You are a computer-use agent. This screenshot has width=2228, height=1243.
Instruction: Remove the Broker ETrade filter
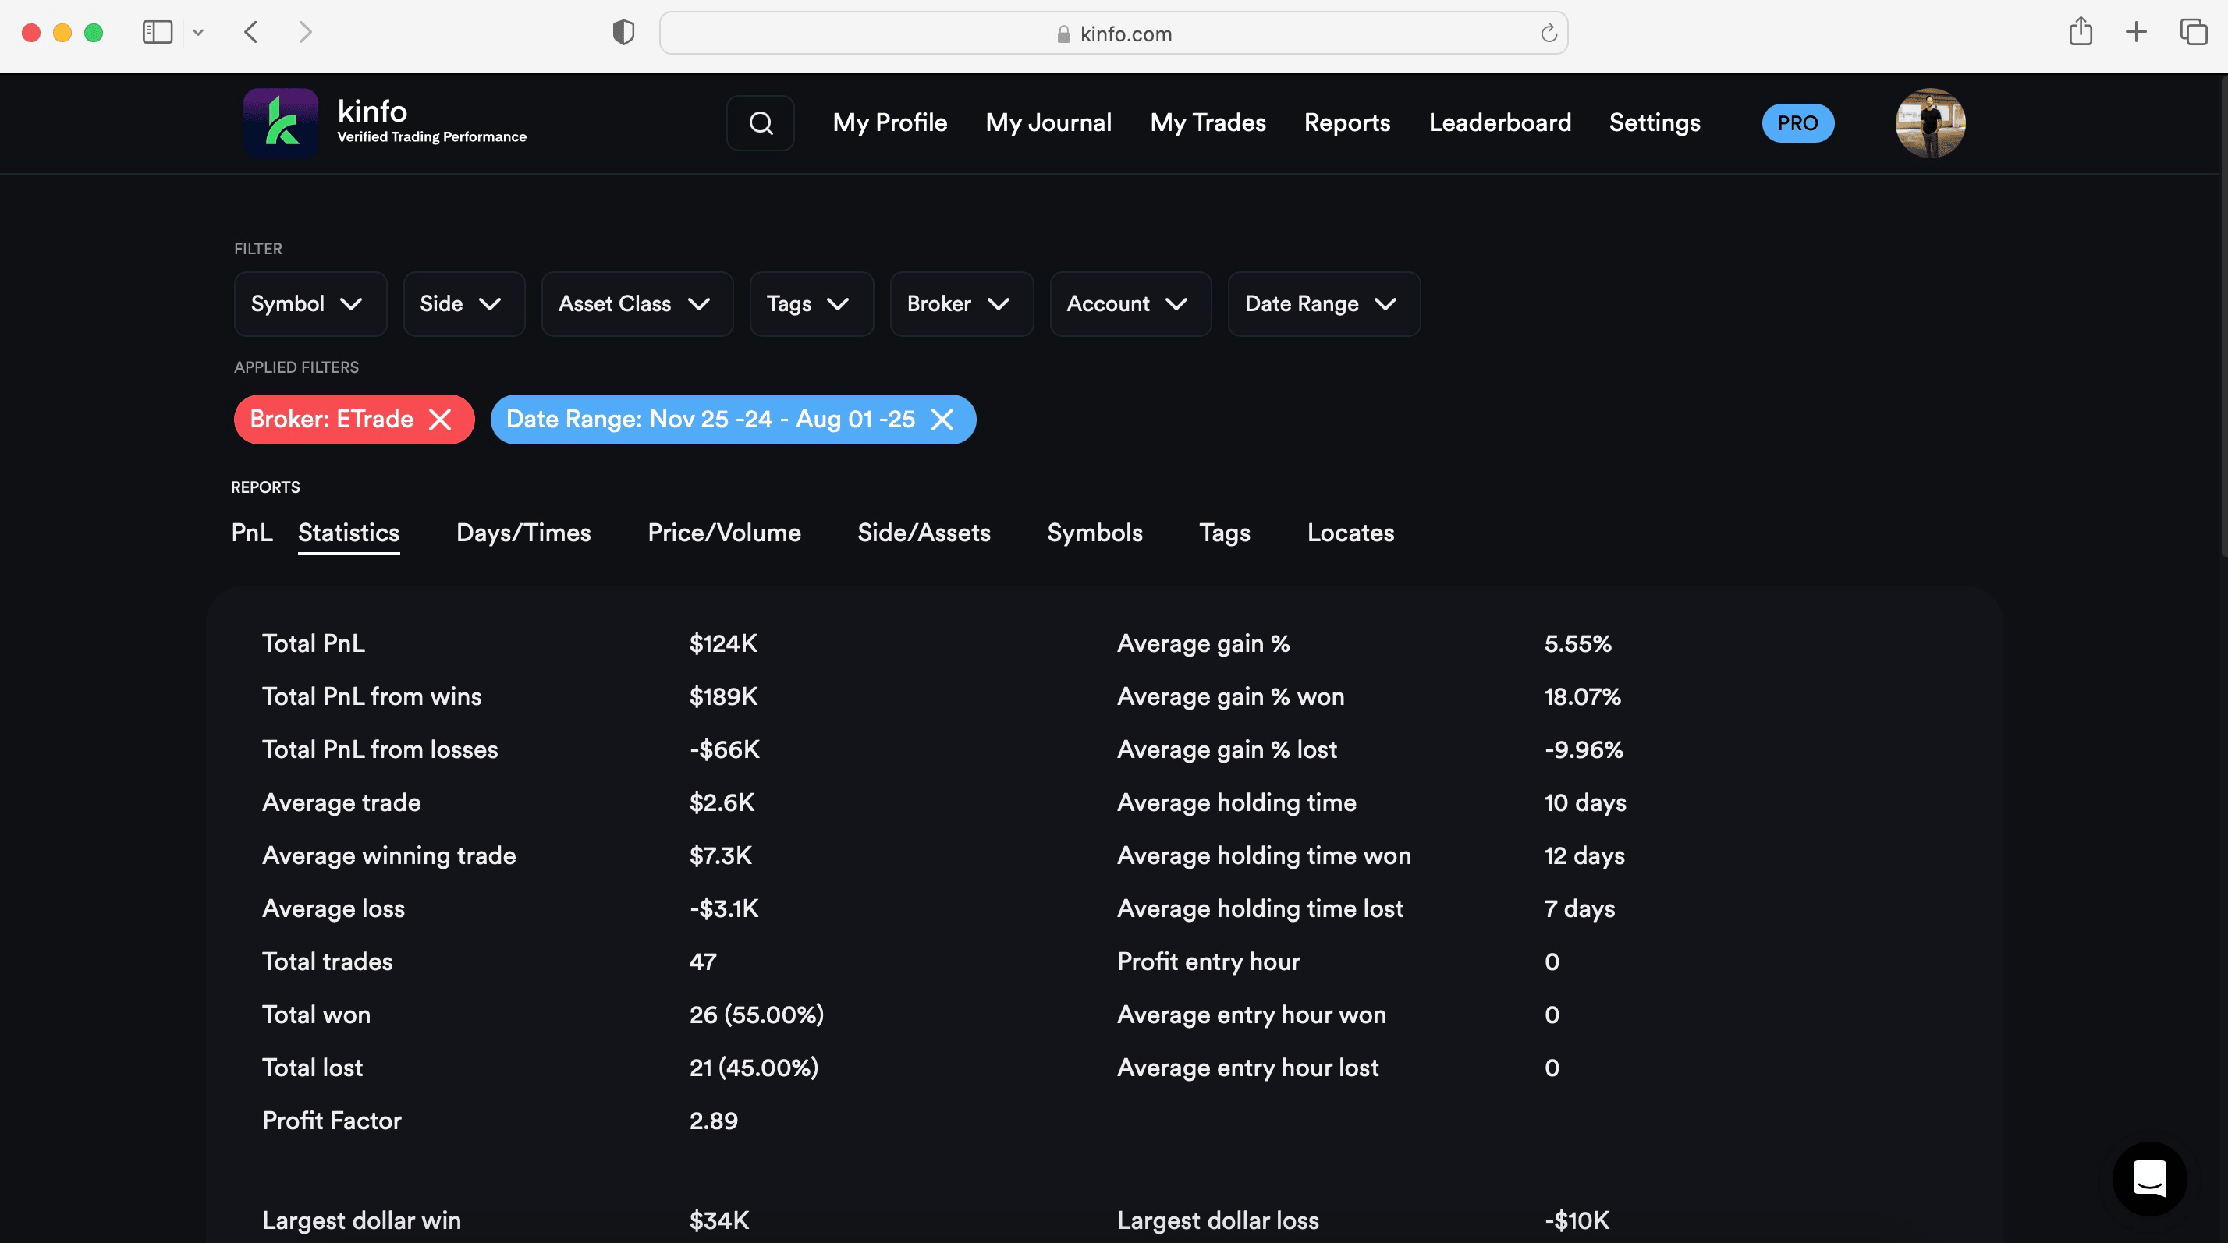(440, 420)
